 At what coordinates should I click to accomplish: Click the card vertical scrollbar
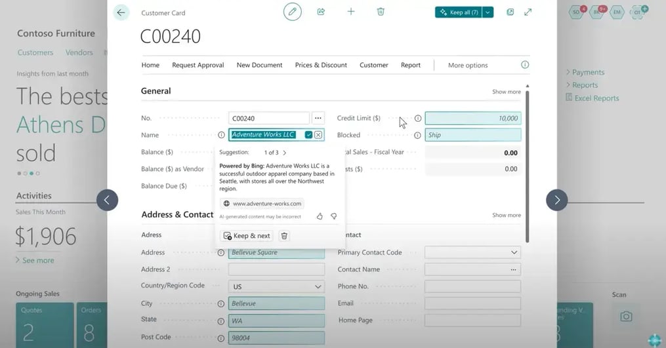point(528,166)
